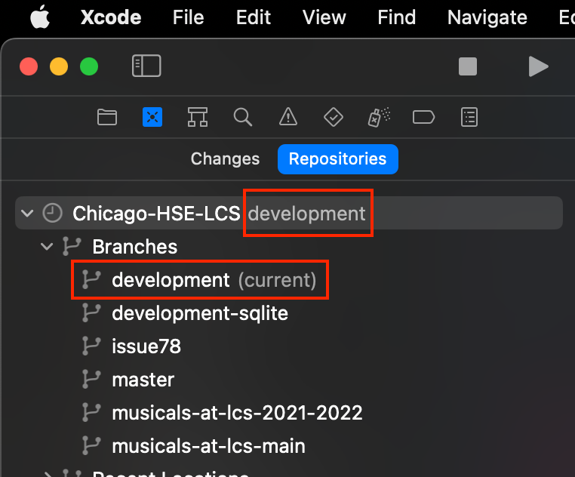This screenshot has height=477, width=575.
Task: Toggle the navigator sidebar panel
Action: tap(146, 66)
